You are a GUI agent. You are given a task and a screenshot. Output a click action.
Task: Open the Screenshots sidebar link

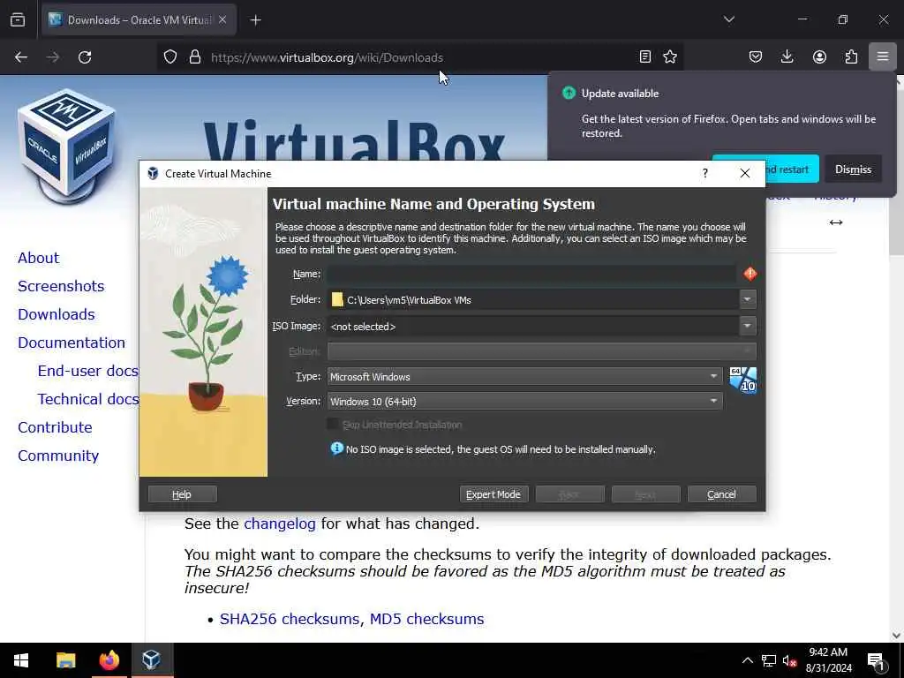(x=61, y=286)
